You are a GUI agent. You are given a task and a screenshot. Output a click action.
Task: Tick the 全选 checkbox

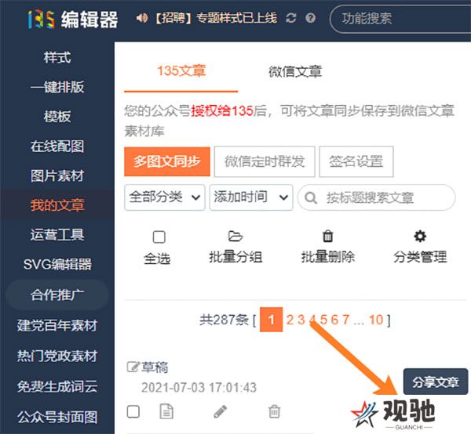click(x=159, y=237)
